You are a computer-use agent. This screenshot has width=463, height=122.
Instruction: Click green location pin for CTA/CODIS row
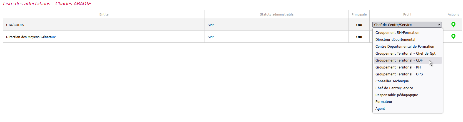tap(453, 25)
